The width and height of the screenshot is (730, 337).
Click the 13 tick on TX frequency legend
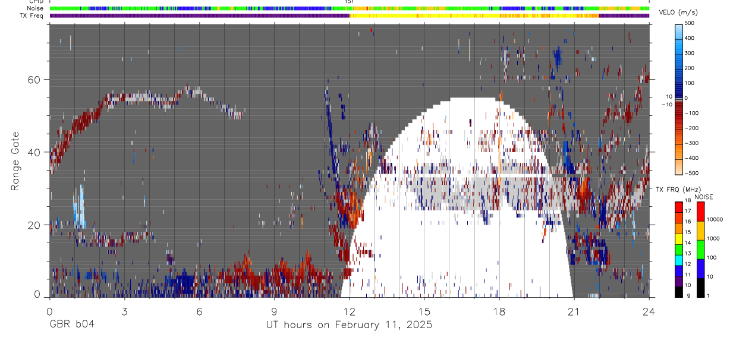pos(689,254)
